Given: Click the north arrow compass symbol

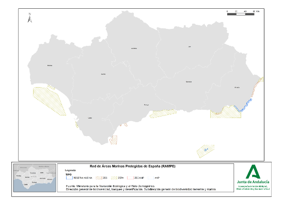Looking at the screenshot, I should [x=30, y=18].
